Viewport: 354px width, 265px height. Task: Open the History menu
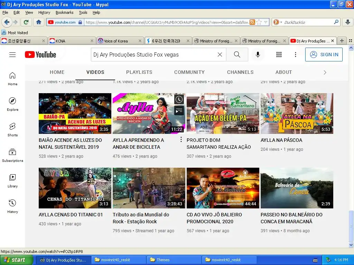(x=44, y=12)
